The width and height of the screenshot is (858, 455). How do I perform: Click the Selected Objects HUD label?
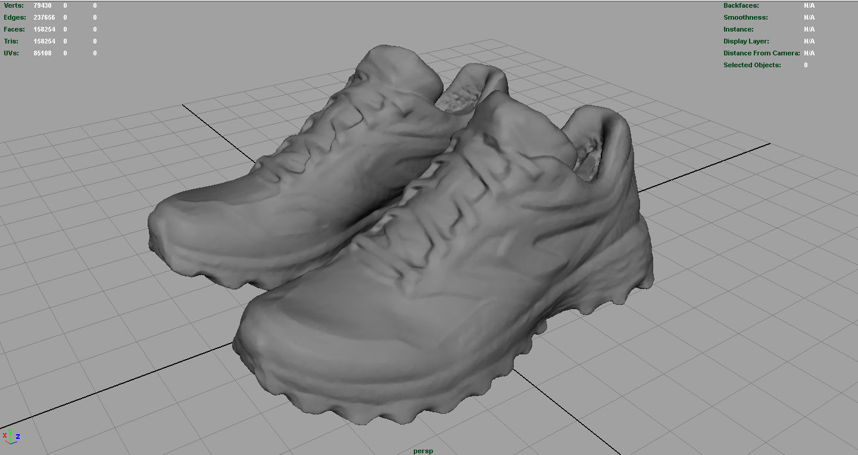click(752, 65)
